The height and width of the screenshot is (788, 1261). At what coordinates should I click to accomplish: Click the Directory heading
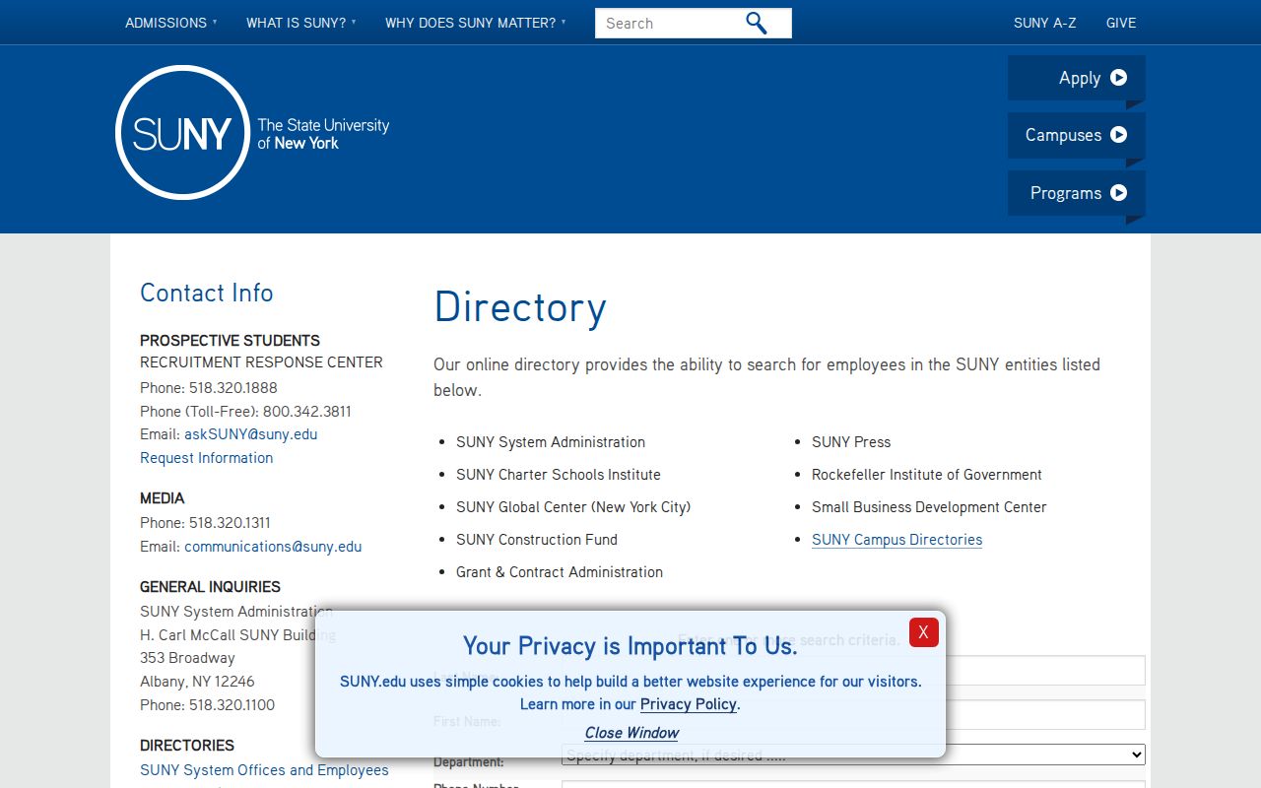pyautogui.click(x=520, y=307)
